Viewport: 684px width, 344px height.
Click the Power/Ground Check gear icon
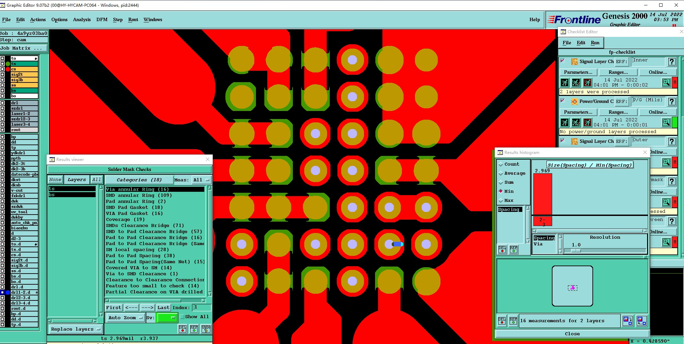click(x=574, y=102)
